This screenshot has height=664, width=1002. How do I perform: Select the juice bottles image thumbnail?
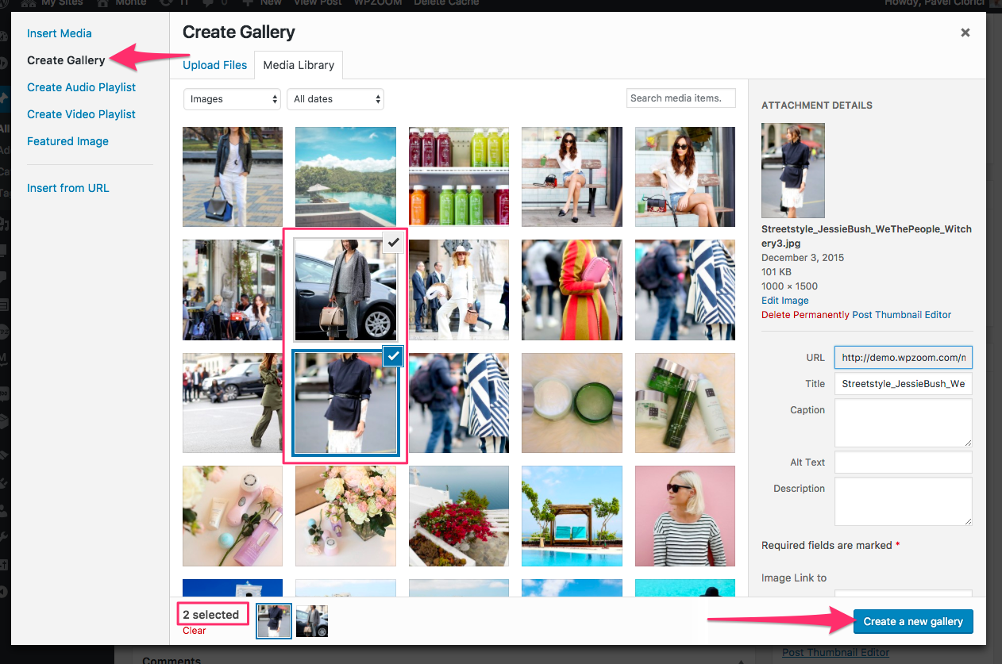tap(458, 177)
